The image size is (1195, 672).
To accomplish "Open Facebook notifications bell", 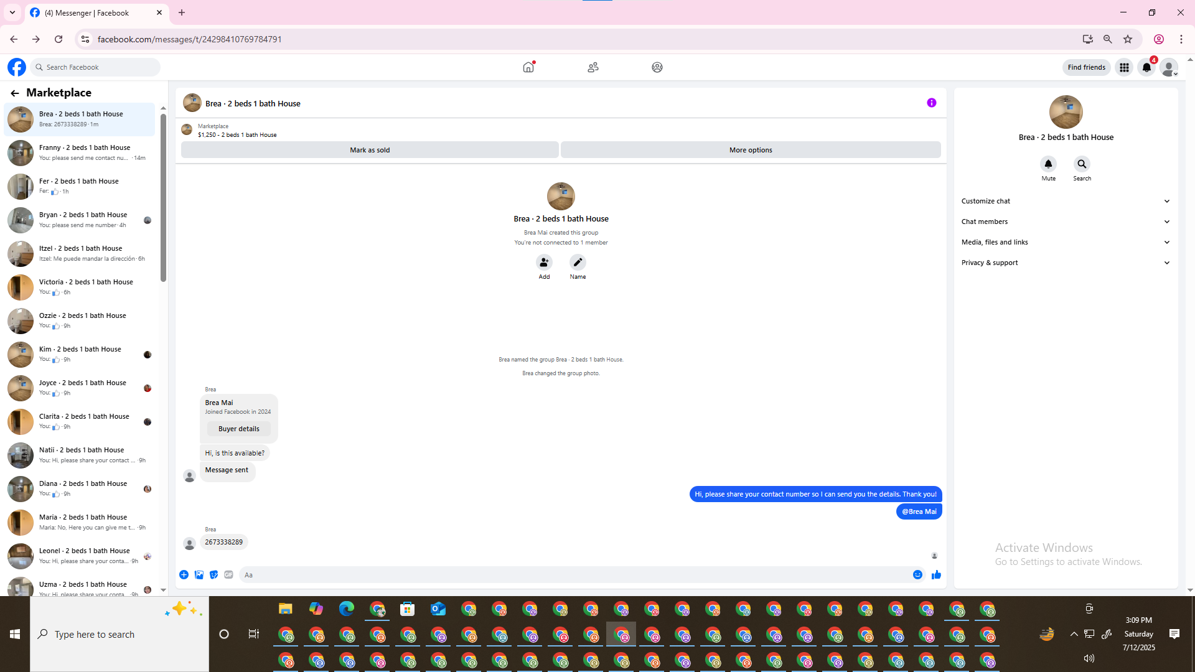I will pos(1146,67).
